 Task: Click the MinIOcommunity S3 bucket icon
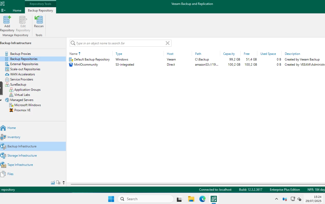pos(71,65)
